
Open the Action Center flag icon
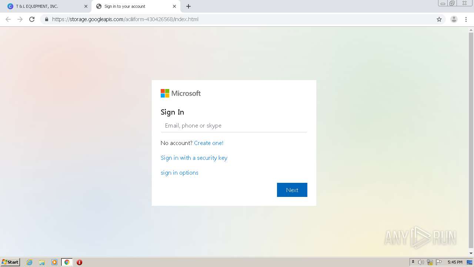pos(439,262)
